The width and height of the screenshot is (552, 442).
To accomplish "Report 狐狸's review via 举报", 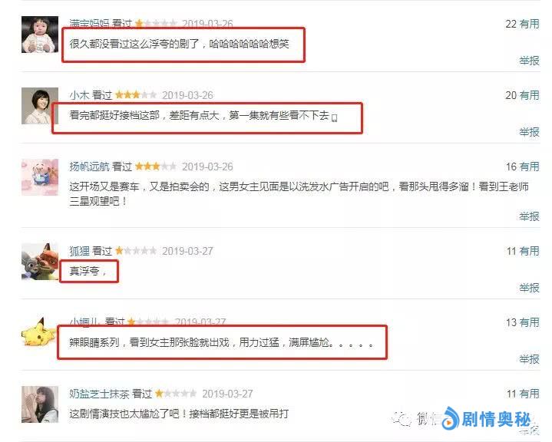I will point(529,288).
